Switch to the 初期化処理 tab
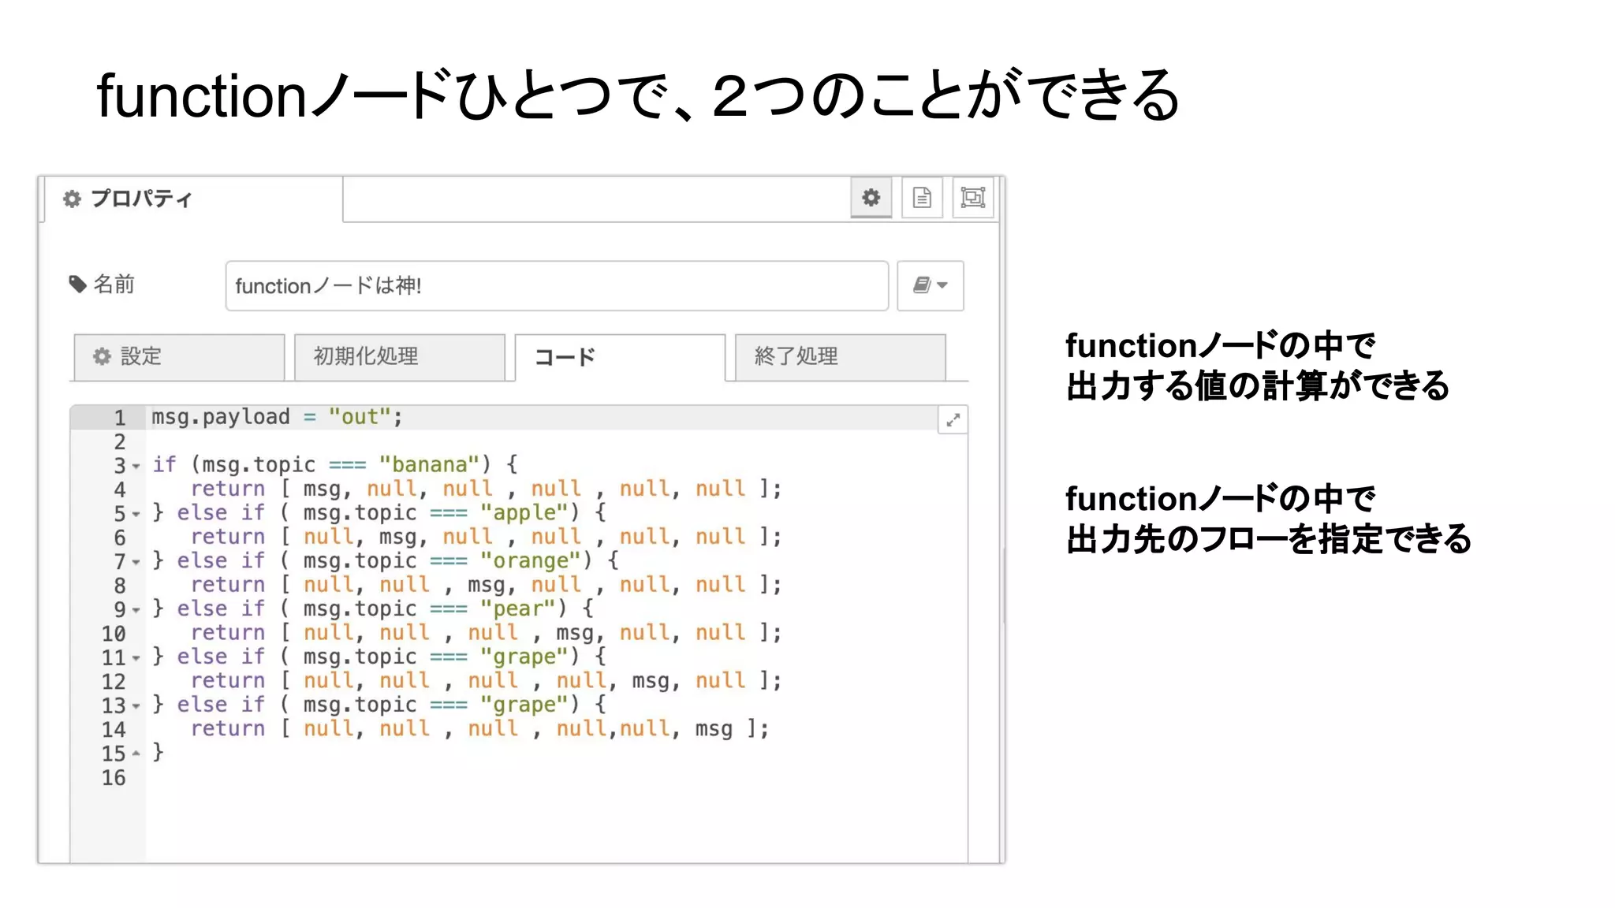This screenshot has width=1615, height=908. [400, 357]
